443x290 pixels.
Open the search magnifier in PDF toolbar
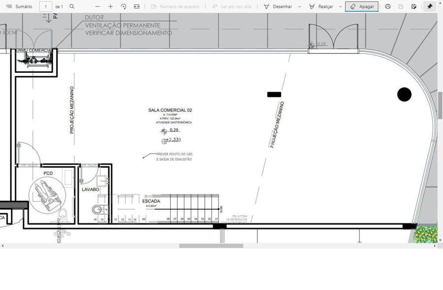72,6
